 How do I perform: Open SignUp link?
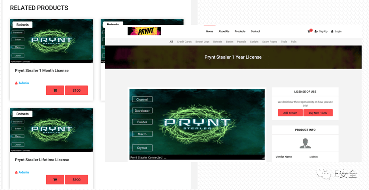(x=321, y=31)
